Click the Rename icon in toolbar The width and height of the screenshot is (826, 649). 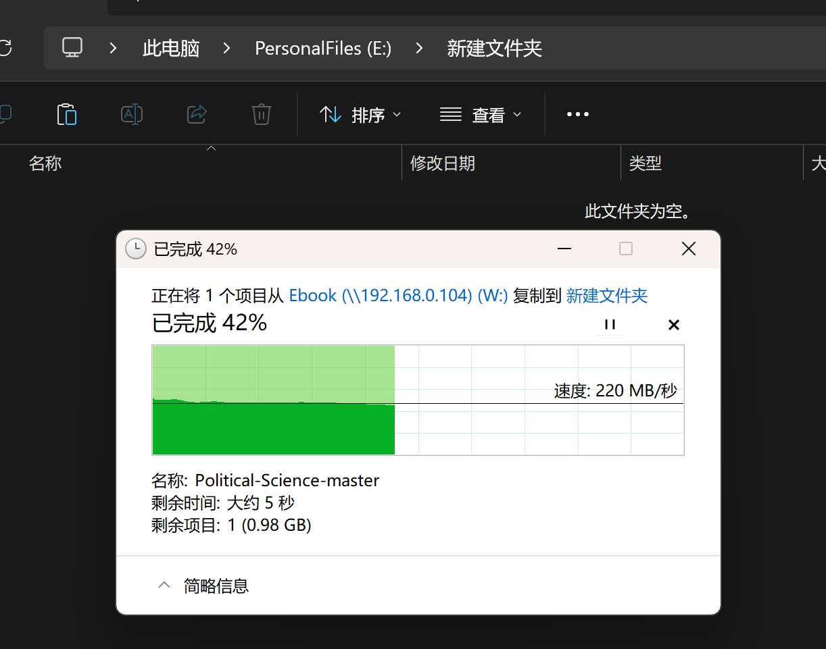point(132,114)
